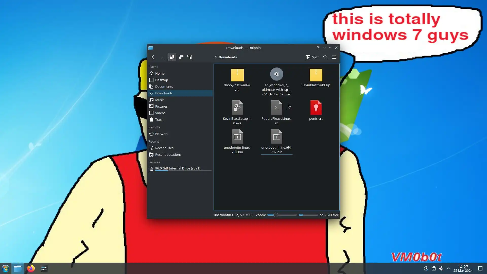Expand the breadcrumb chevron before Downloads
487x274 pixels.
(216, 57)
